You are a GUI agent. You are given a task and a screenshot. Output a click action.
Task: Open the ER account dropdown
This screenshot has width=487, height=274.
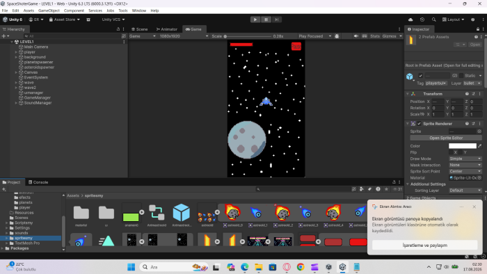[x=36, y=19]
